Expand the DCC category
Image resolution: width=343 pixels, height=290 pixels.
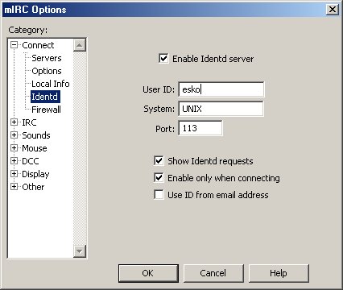14,161
